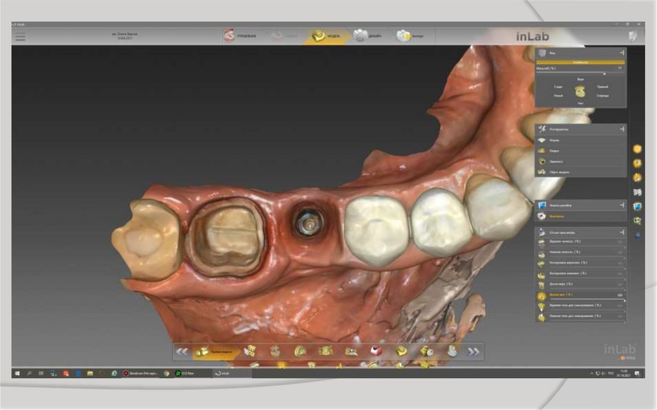Open the last step icon before next arrow
This screenshot has width=657, height=410.
pyautogui.click(x=451, y=351)
